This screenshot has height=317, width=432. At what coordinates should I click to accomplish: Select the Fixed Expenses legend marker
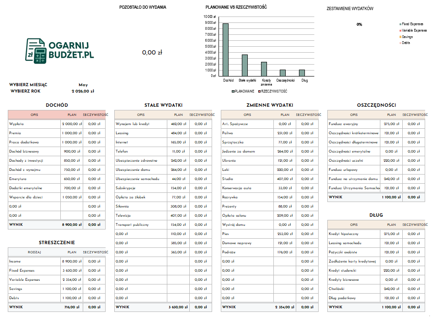400,24
